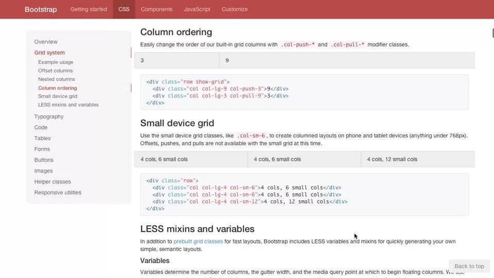Image resolution: width=494 pixels, height=278 pixels.
Task: Click the .col-push-* inline code
Action: (298, 45)
